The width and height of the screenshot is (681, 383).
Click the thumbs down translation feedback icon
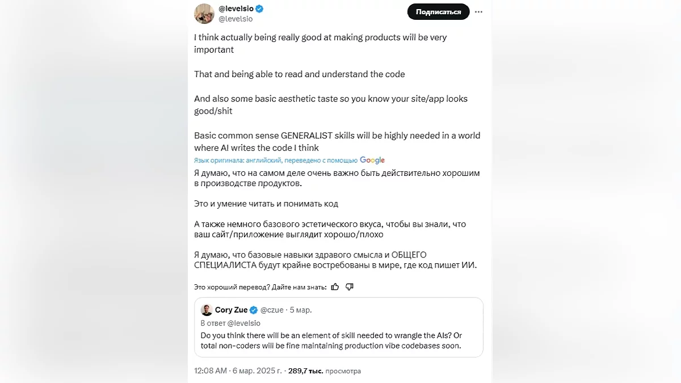point(350,287)
